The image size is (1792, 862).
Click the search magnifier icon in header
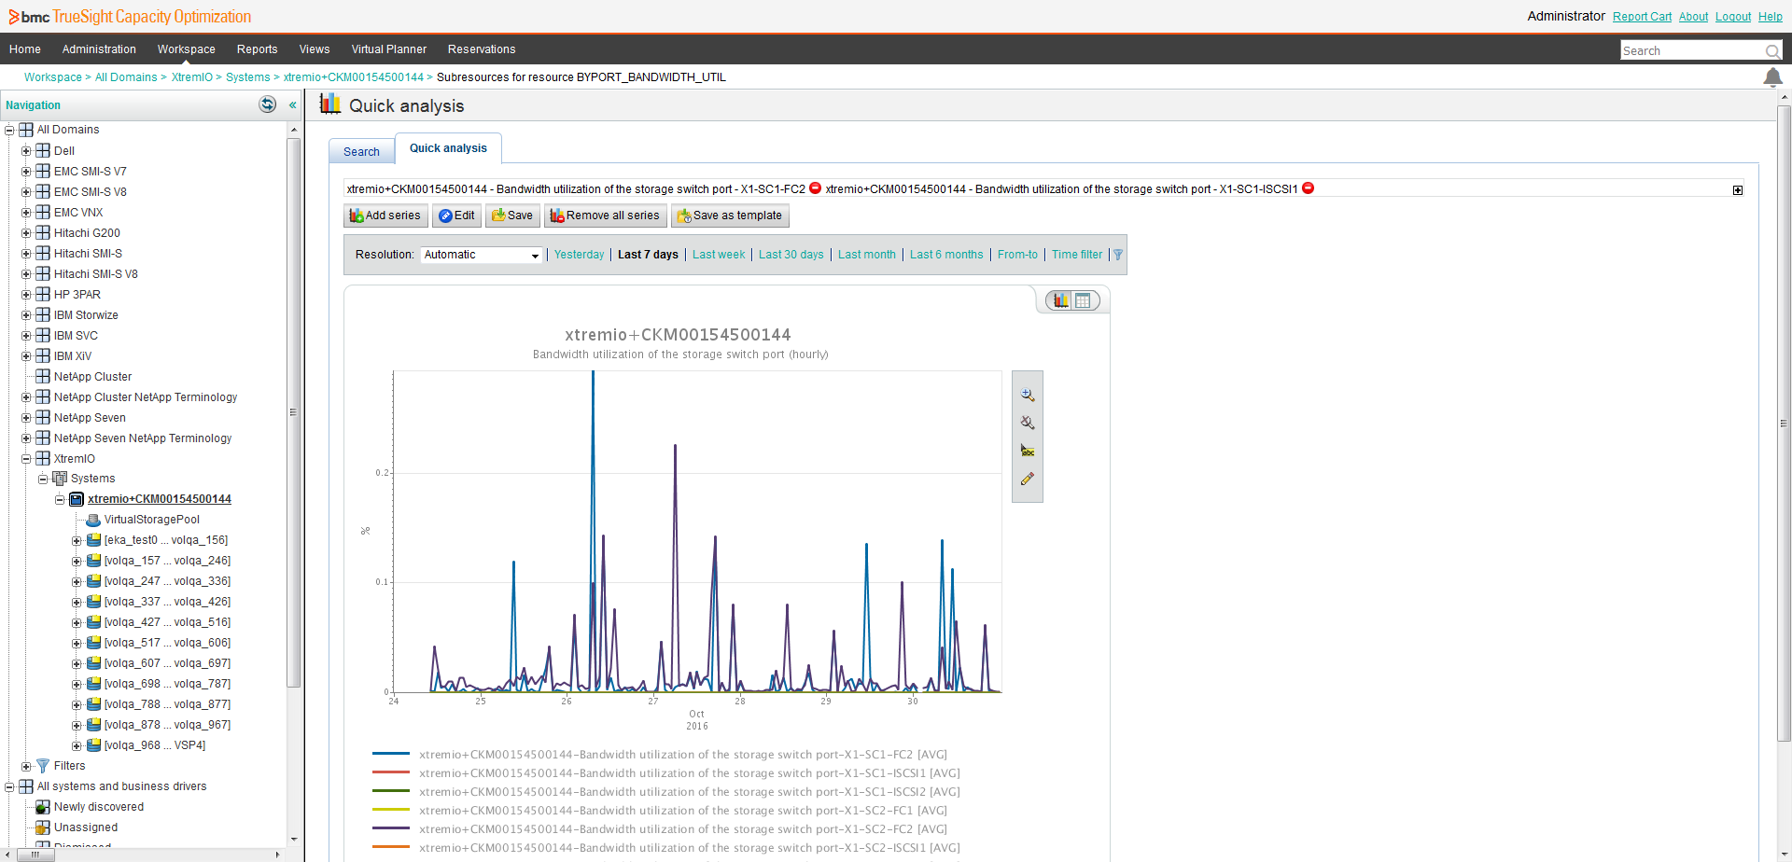pyautogui.click(x=1772, y=51)
